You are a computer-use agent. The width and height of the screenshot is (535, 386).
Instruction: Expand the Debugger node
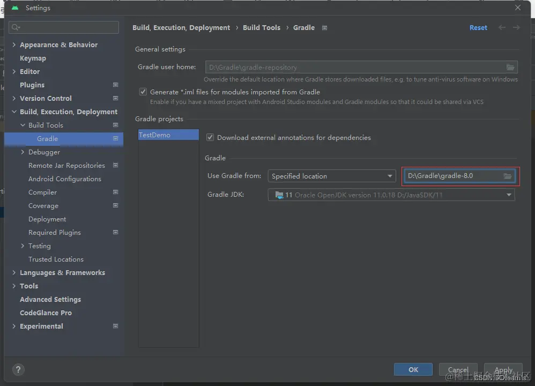click(23, 152)
